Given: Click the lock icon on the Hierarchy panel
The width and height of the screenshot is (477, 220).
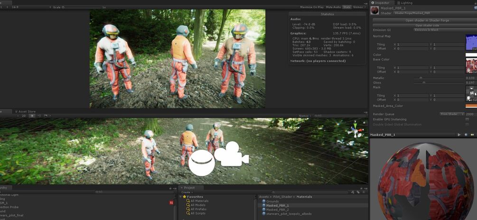Looking at the screenshot, I should (x=170, y=188).
